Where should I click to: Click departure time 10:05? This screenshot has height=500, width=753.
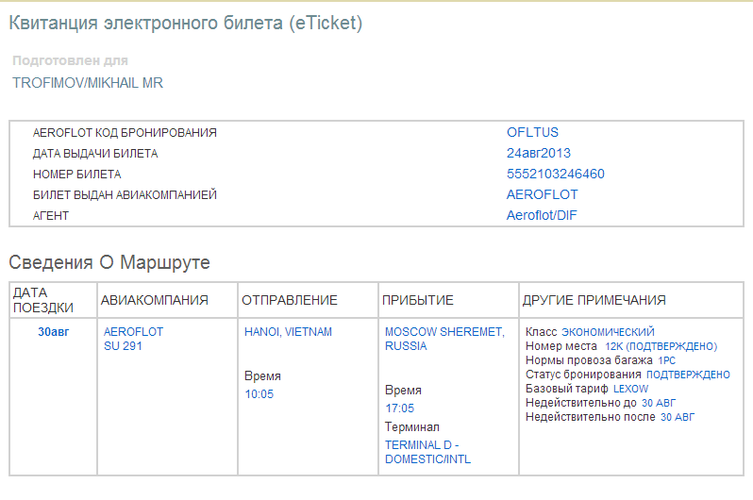[259, 394]
